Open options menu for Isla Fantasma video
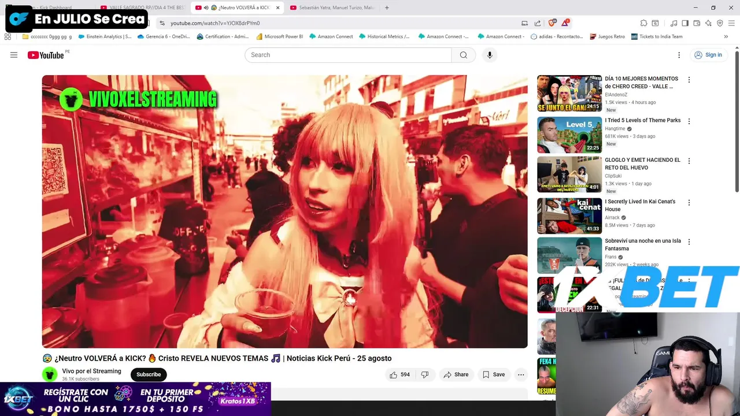This screenshot has width=740, height=416. coord(689,242)
